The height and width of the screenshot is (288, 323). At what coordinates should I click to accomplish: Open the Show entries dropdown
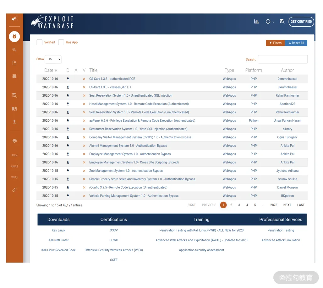tap(53, 59)
